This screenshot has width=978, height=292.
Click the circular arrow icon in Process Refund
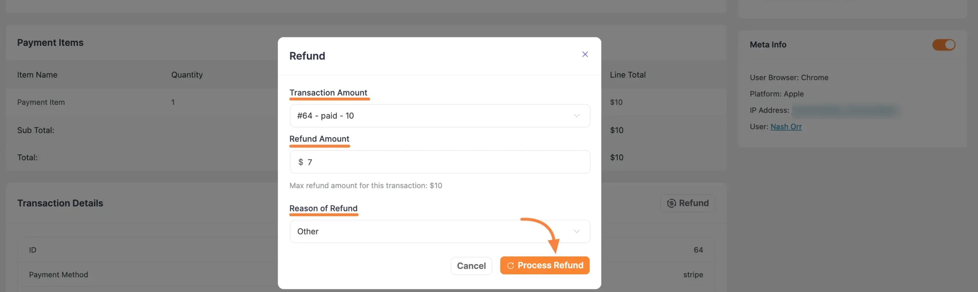[510, 265]
